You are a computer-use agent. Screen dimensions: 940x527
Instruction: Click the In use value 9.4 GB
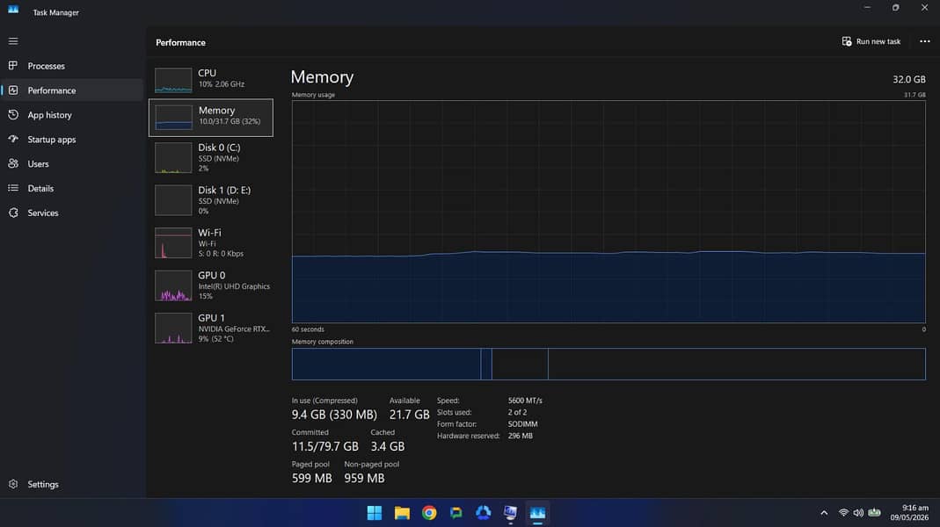[x=334, y=415]
